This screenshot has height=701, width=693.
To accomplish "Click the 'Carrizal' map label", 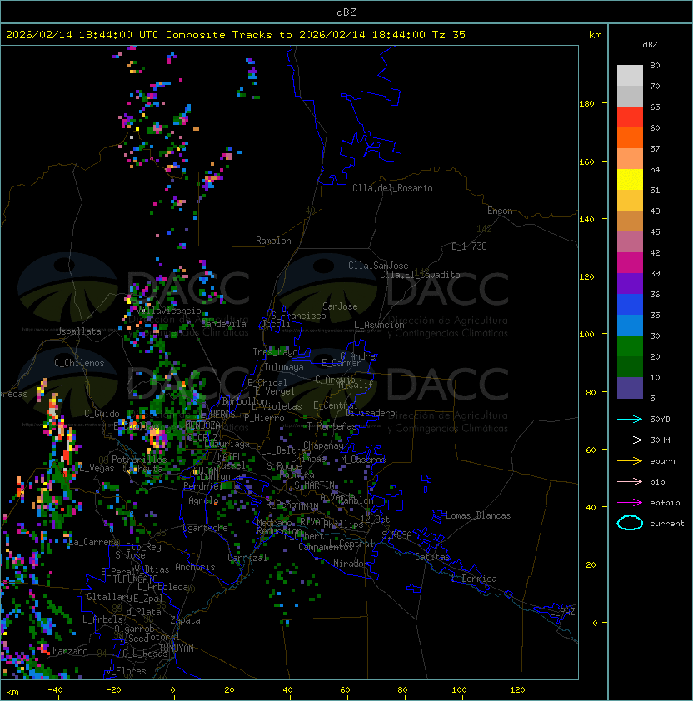I will [247, 558].
